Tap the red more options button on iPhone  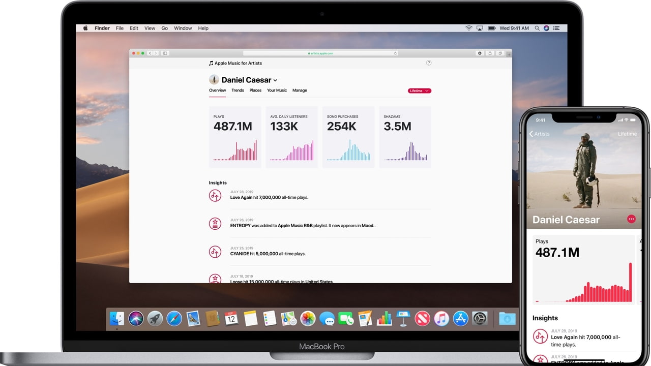[x=631, y=219]
